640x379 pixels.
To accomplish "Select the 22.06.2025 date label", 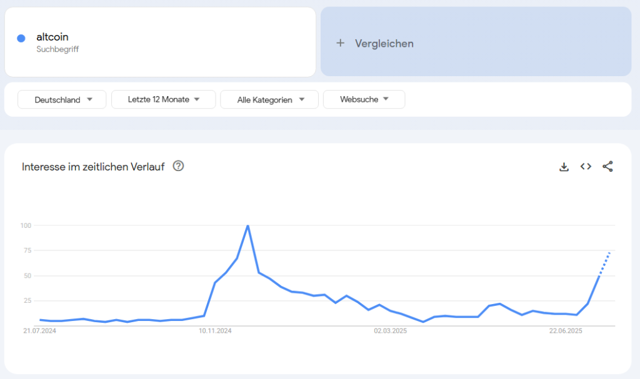I will point(566,331).
